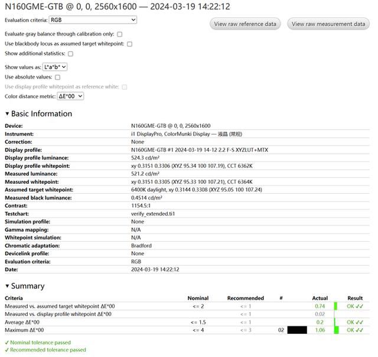Screen dimensions: 378x357
Task: Click View raw reference data button
Action: click(x=245, y=24)
